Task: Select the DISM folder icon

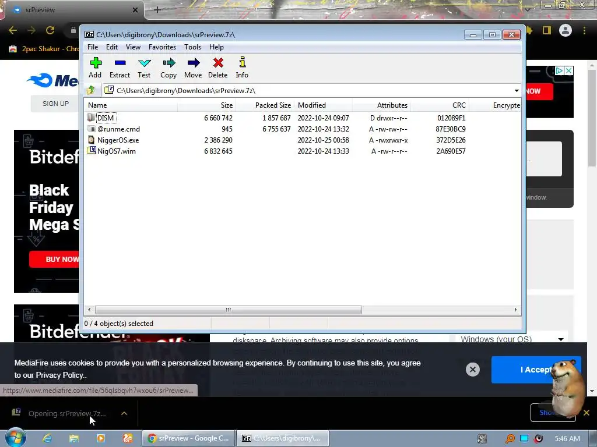Action: tap(91, 118)
